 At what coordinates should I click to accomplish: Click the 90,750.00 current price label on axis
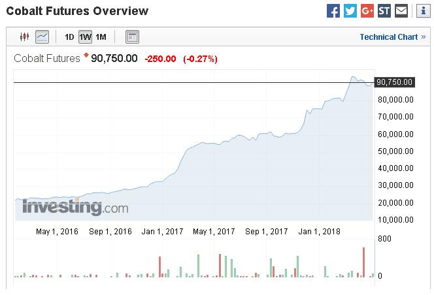(x=395, y=82)
